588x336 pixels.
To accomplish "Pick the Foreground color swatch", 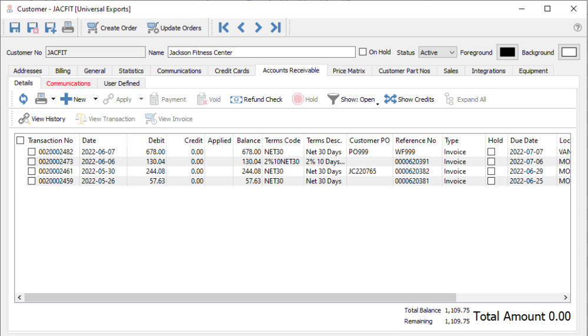I will point(507,52).
